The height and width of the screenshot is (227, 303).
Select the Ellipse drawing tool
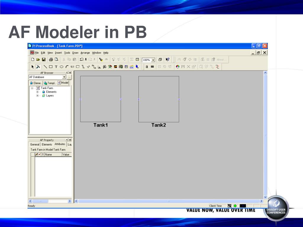[62, 67]
